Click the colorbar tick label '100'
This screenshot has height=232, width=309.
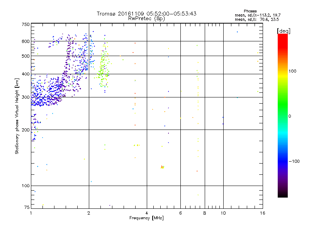click(292, 71)
